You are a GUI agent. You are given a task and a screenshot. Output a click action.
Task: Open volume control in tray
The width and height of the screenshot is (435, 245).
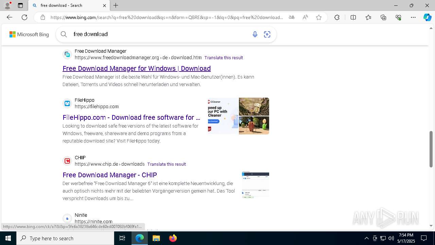click(x=391, y=238)
